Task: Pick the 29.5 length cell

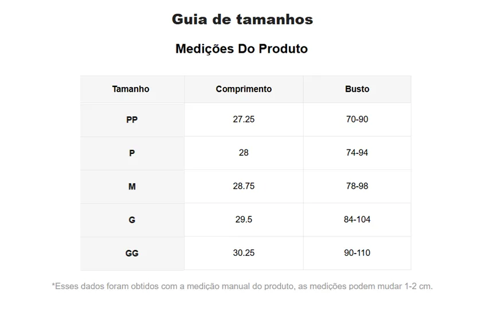Action: coord(244,220)
